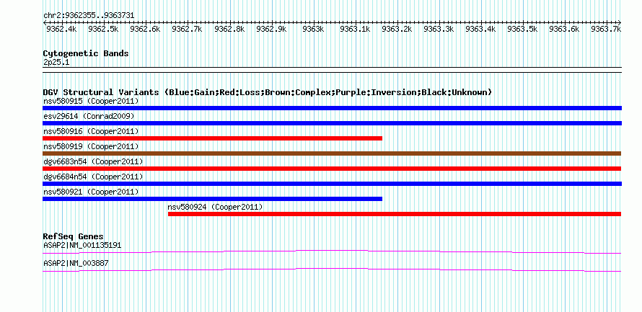Click the blue nsv580915 gain bar

(x=332, y=108)
